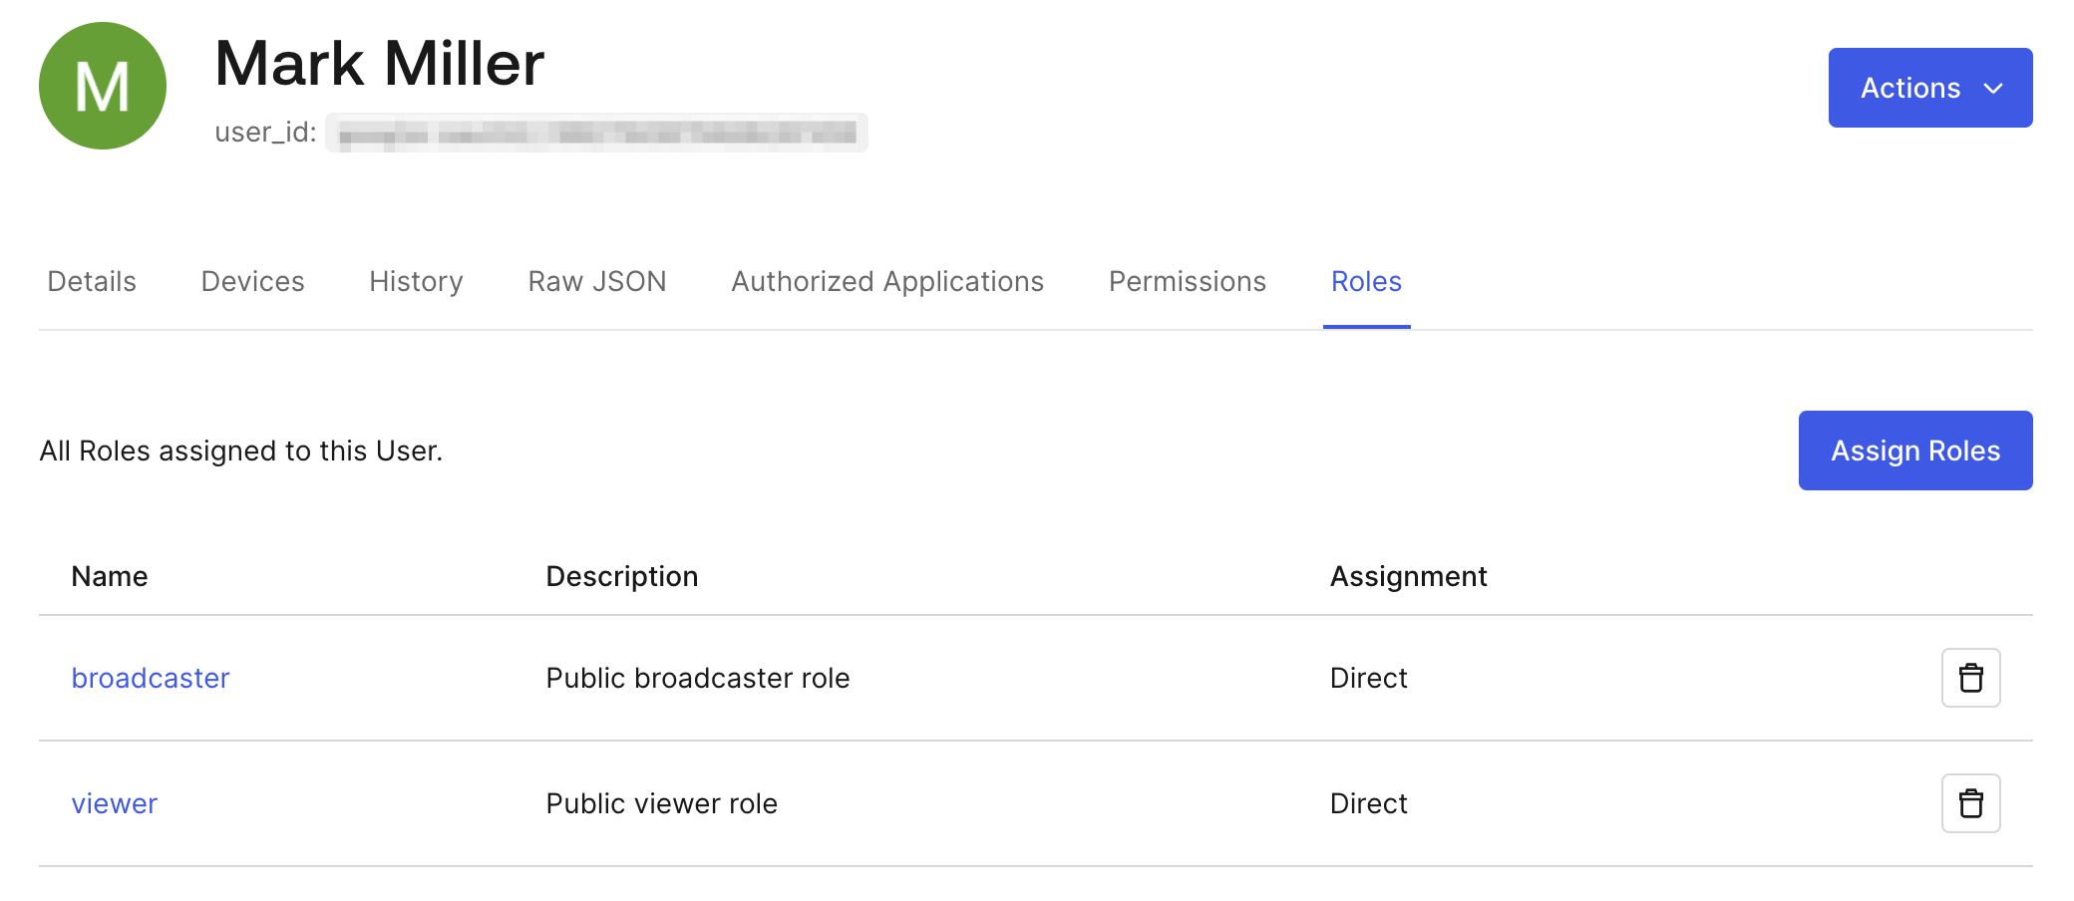Image resolution: width=2074 pixels, height=901 pixels.
Task: Click Direct assignment in viewer row
Action: tap(1368, 803)
